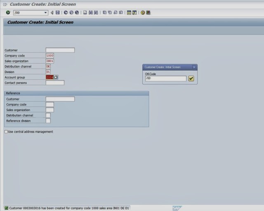264x211 pixels.
Task: Toggle Use central address management checkbox
Action: 6,132
